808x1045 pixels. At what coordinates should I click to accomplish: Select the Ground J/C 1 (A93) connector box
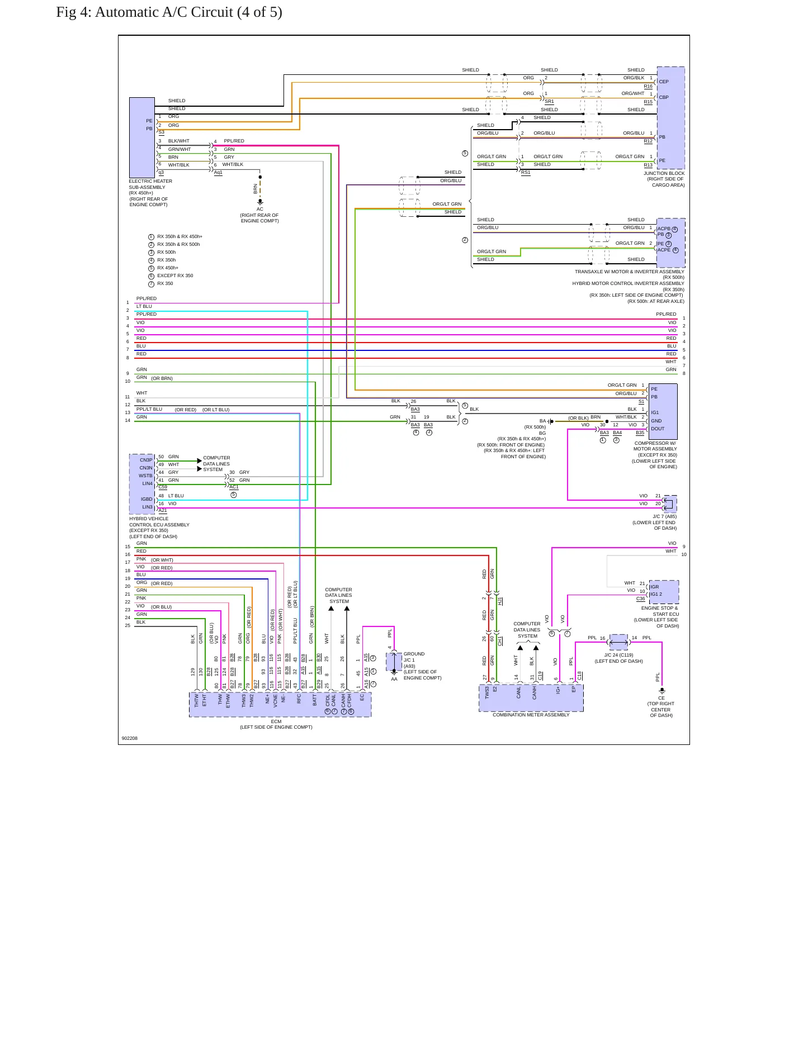[394, 662]
